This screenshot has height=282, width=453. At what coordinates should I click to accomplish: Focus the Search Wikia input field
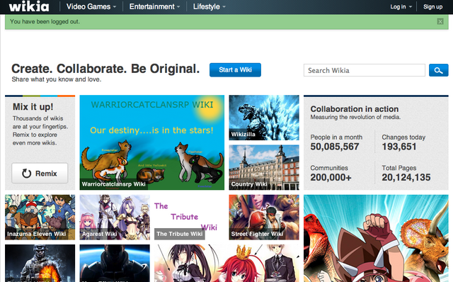pos(365,70)
